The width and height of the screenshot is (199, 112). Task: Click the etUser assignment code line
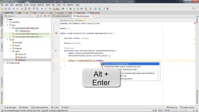coord(86,61)
